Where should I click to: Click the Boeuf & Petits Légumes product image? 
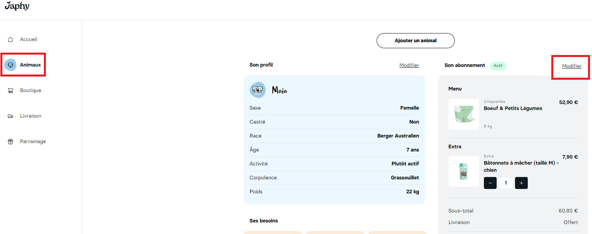[x=464, y=114]
